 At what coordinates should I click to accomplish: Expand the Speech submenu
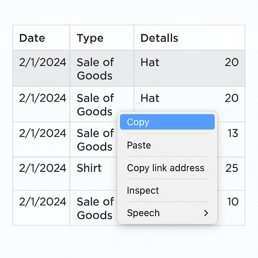167,213
